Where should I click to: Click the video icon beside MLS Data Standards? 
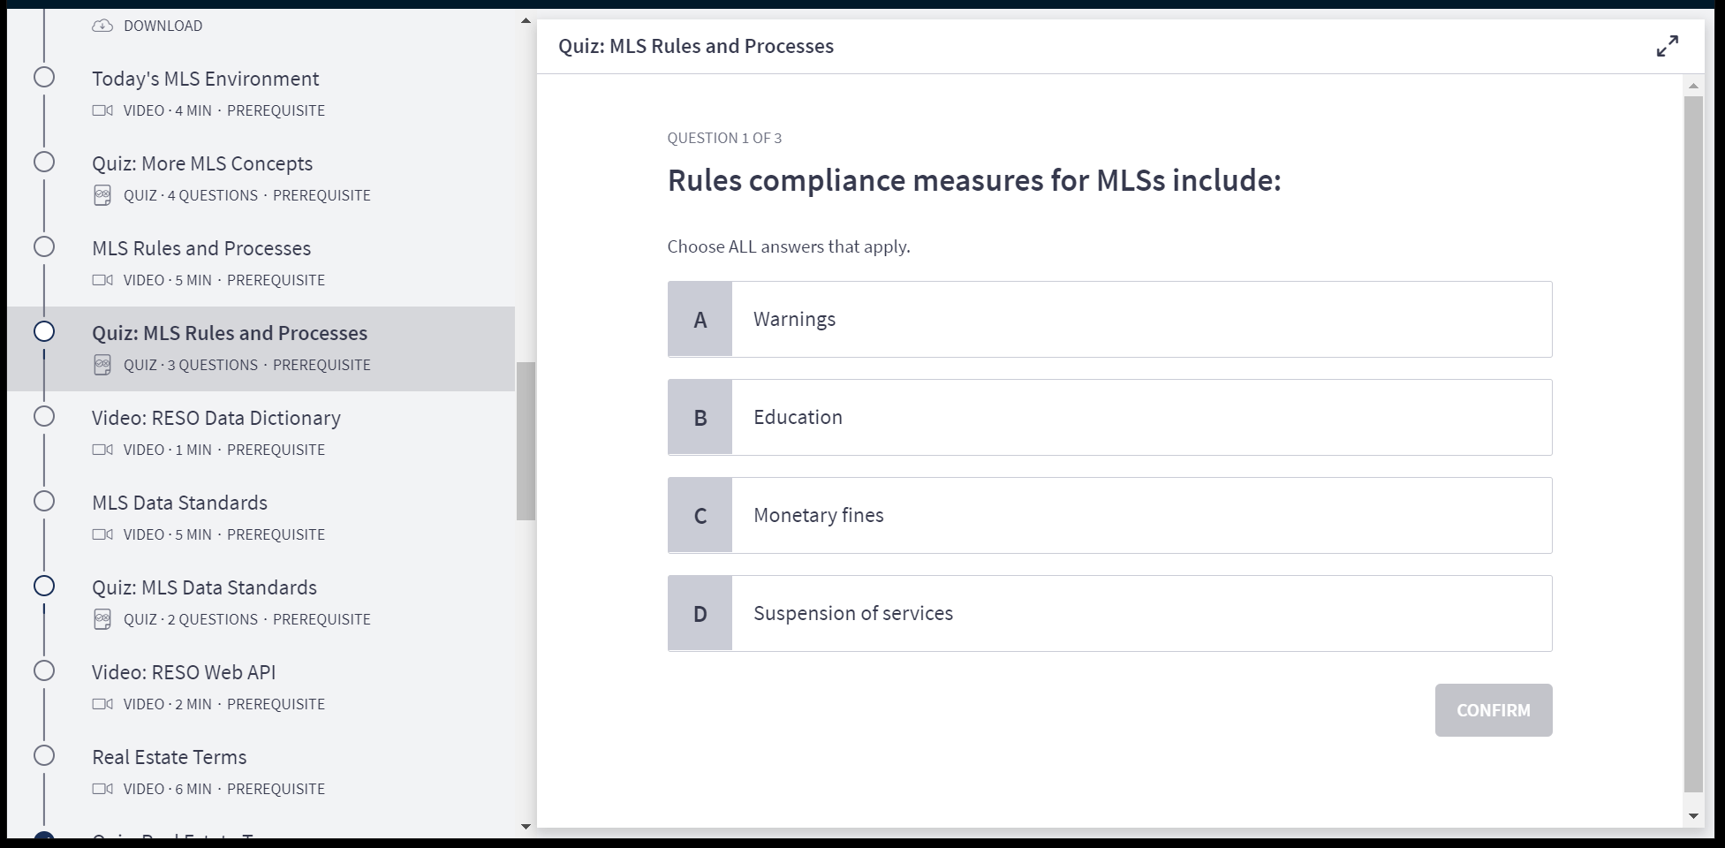tap(102, 534)
